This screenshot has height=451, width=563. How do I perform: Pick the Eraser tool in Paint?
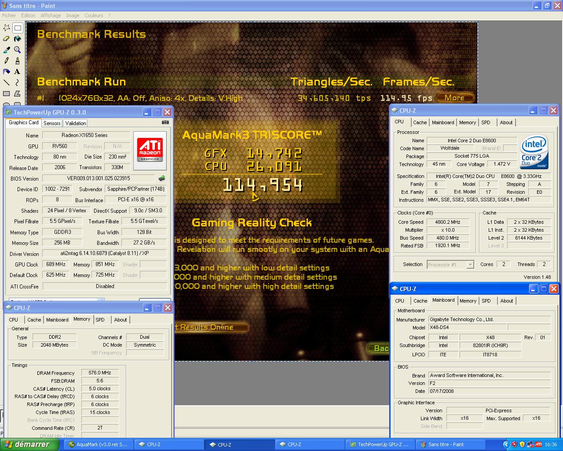pos(7,39)
